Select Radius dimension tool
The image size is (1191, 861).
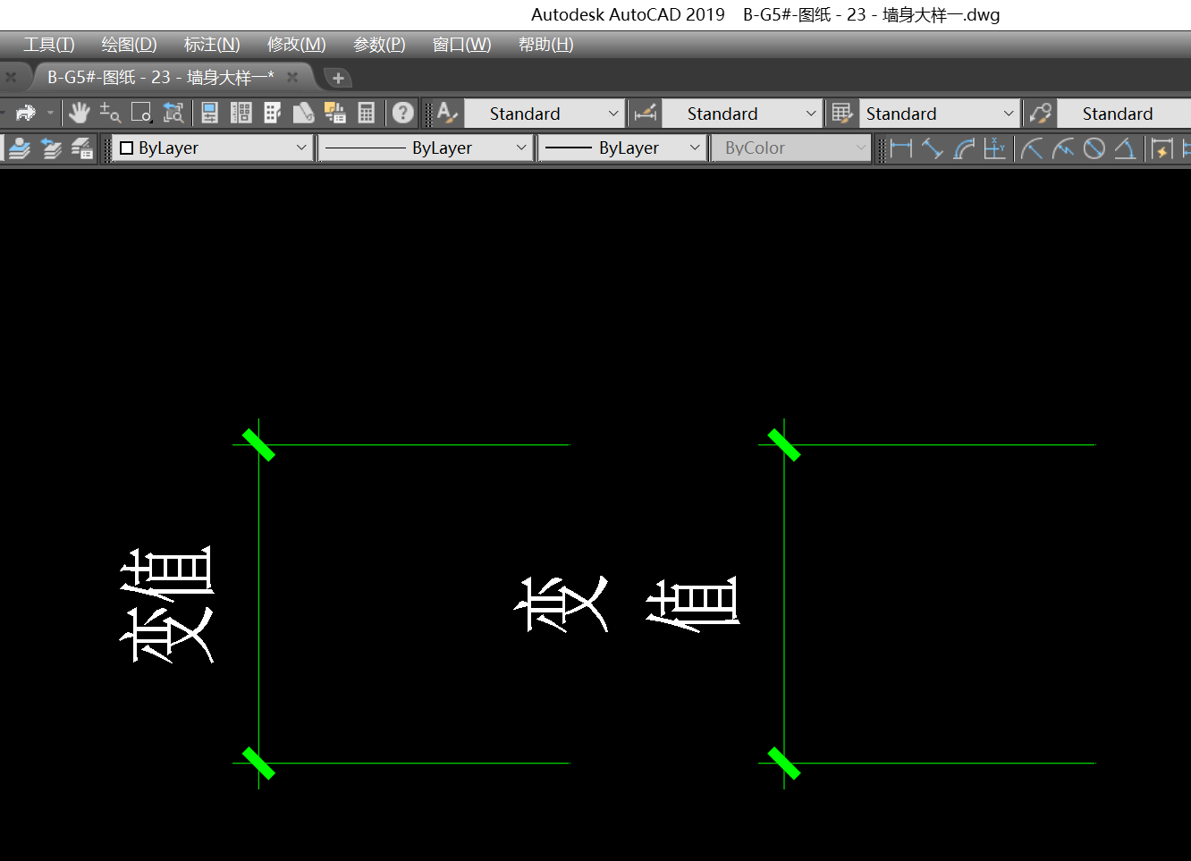(x=1032, y=148)
